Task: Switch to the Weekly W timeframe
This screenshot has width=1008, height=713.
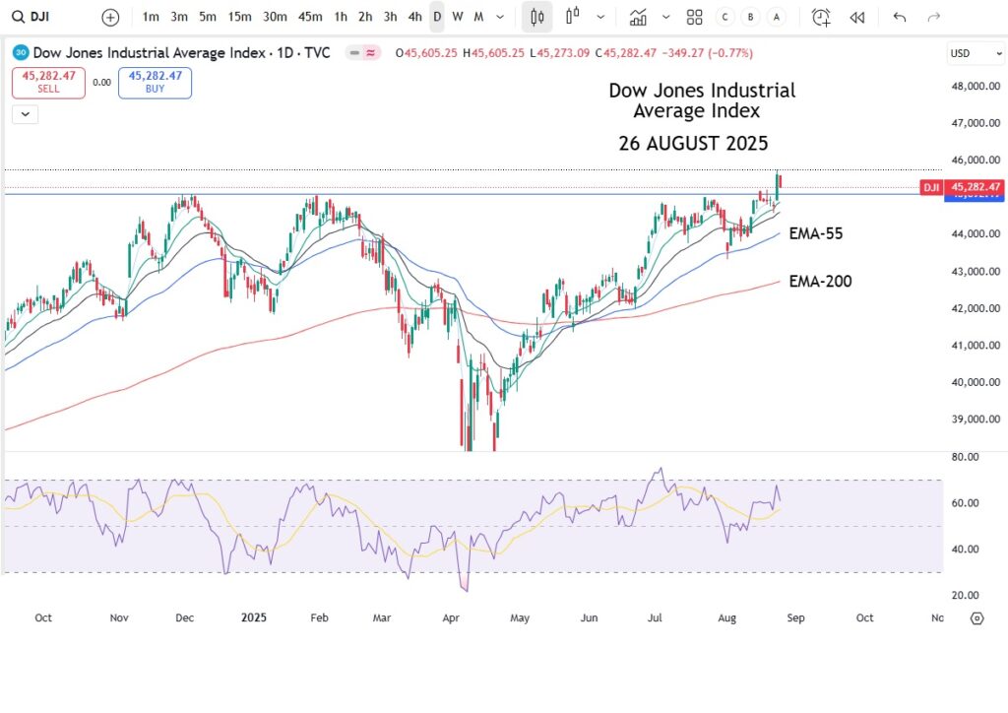Action: (458, 17)
